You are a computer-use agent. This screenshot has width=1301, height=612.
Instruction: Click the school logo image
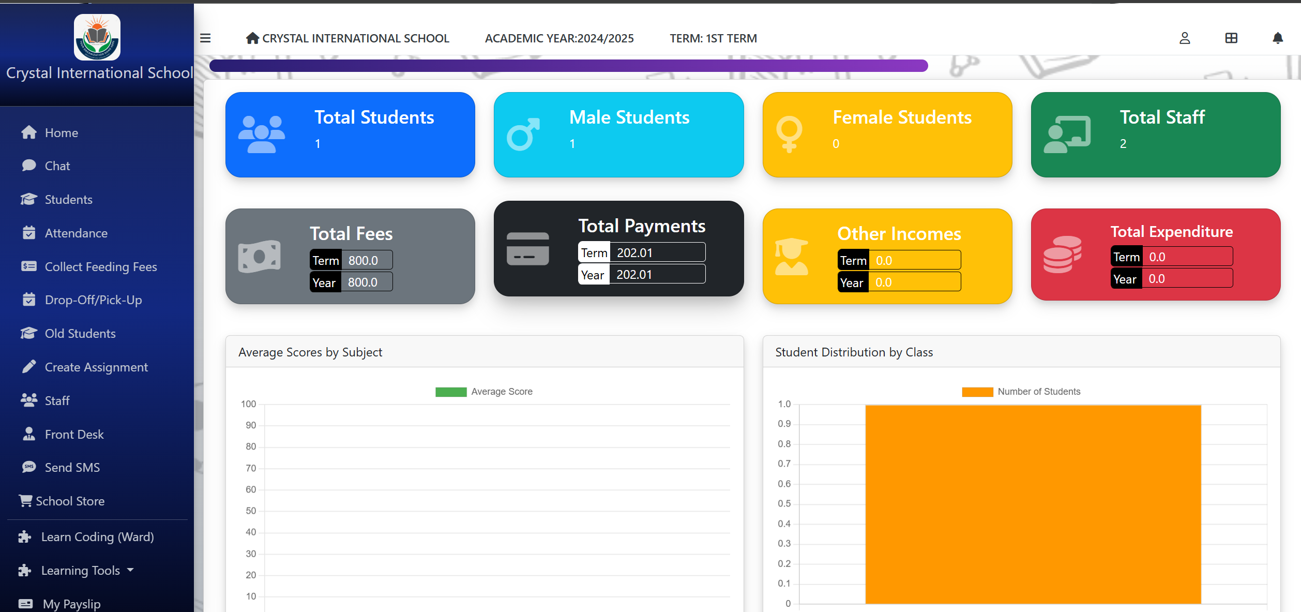97,37
